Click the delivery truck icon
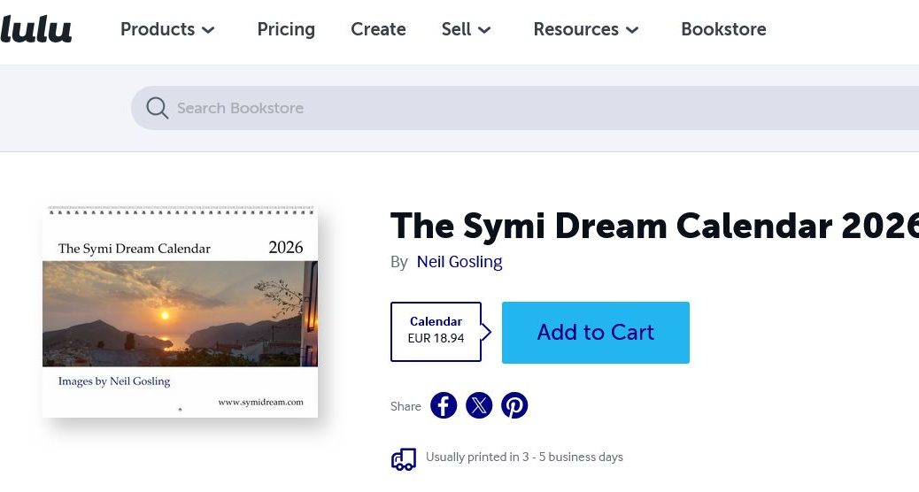The image size is (919, 492). click(x=404, y=457)
